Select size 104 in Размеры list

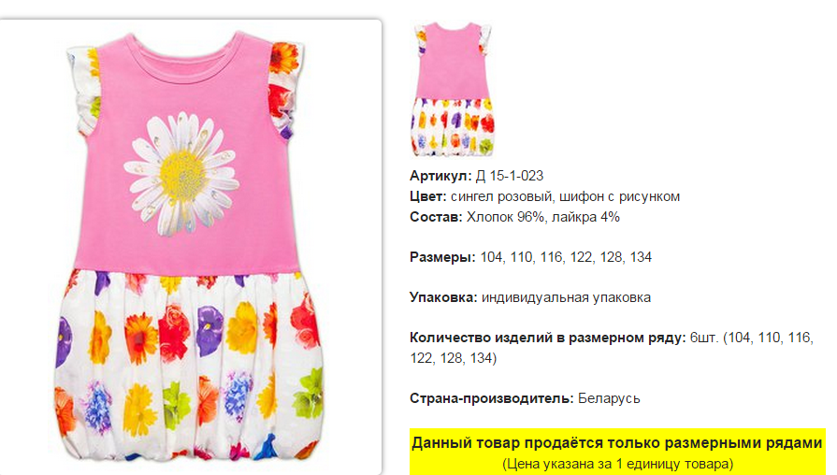pos(491,257)
